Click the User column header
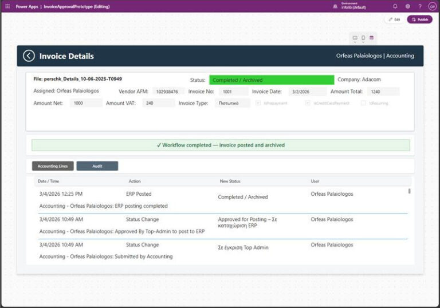The width and height of the screenshot is (440, 308). click(x=315, y=181)
